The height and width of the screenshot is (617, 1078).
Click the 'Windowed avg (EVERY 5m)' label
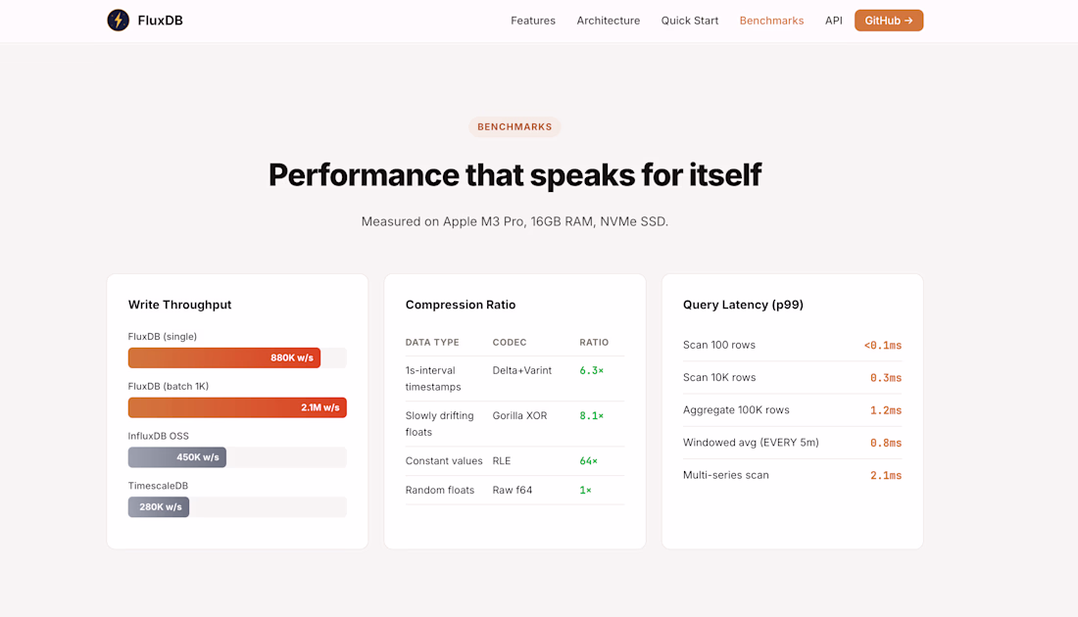(x=751, y=443)
